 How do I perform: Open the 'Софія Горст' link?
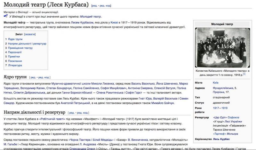[x=134, y=93]
